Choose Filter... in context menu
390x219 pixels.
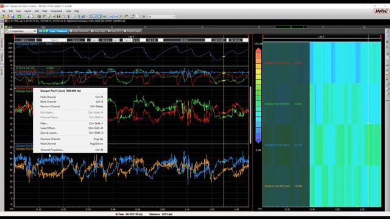coord(71,123)
